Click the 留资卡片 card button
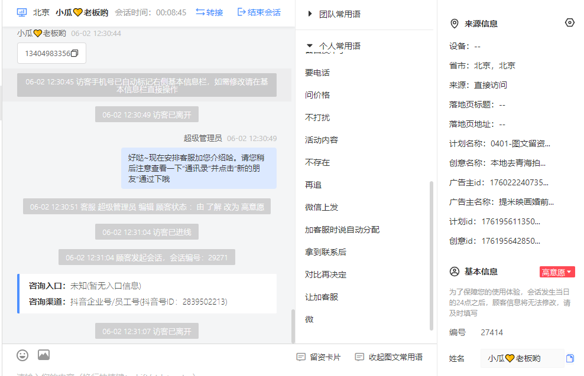 319,357
